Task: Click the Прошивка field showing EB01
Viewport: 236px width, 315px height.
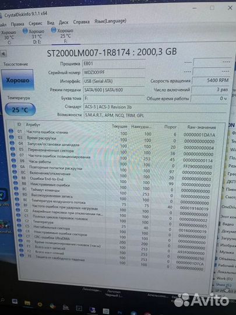Action: coord(114,64)
